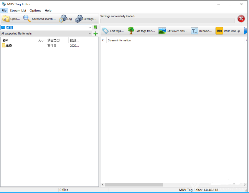The height and width of the screenshot is (193, 249).
Task: Toggle the X column header checkbox
Action: 103,40
